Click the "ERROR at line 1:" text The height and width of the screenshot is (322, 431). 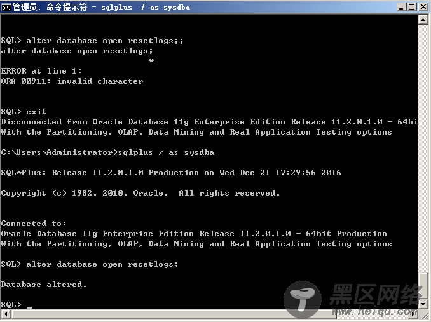pyautogui.click(x=41, y=71)
